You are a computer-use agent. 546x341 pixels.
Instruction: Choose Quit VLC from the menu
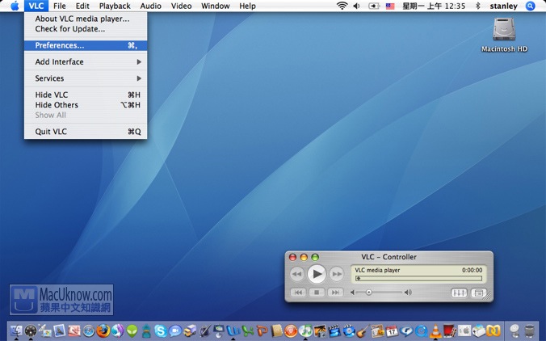coord(86,132)
